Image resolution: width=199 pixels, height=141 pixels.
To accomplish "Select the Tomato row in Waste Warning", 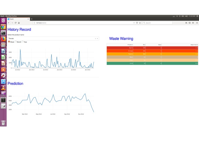I will tap(152, 54).
